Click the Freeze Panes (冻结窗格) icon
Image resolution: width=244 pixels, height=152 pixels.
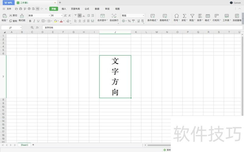(x=237, y=16)
